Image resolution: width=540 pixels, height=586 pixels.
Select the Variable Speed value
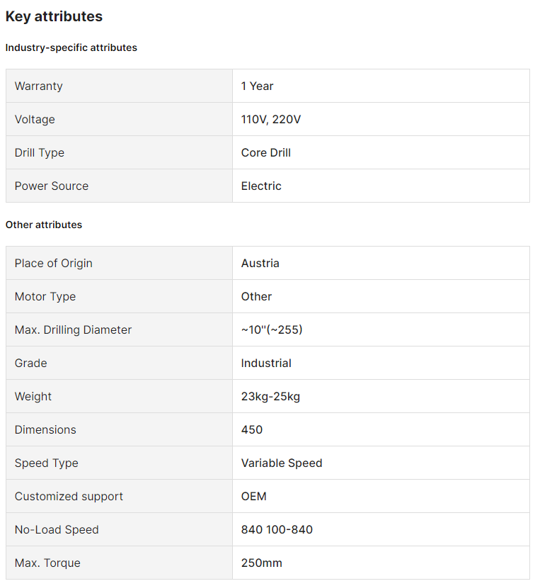click(x=282, y=463)
